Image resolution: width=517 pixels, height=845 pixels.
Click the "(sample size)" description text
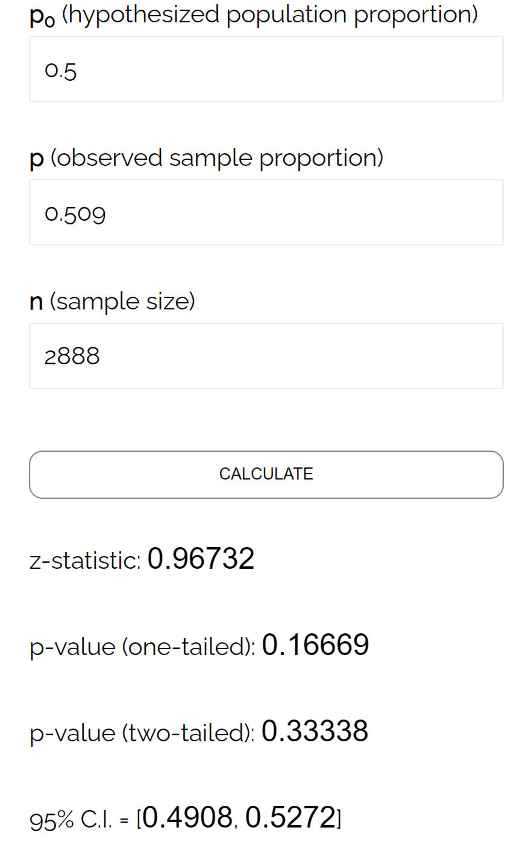(122, 301)
